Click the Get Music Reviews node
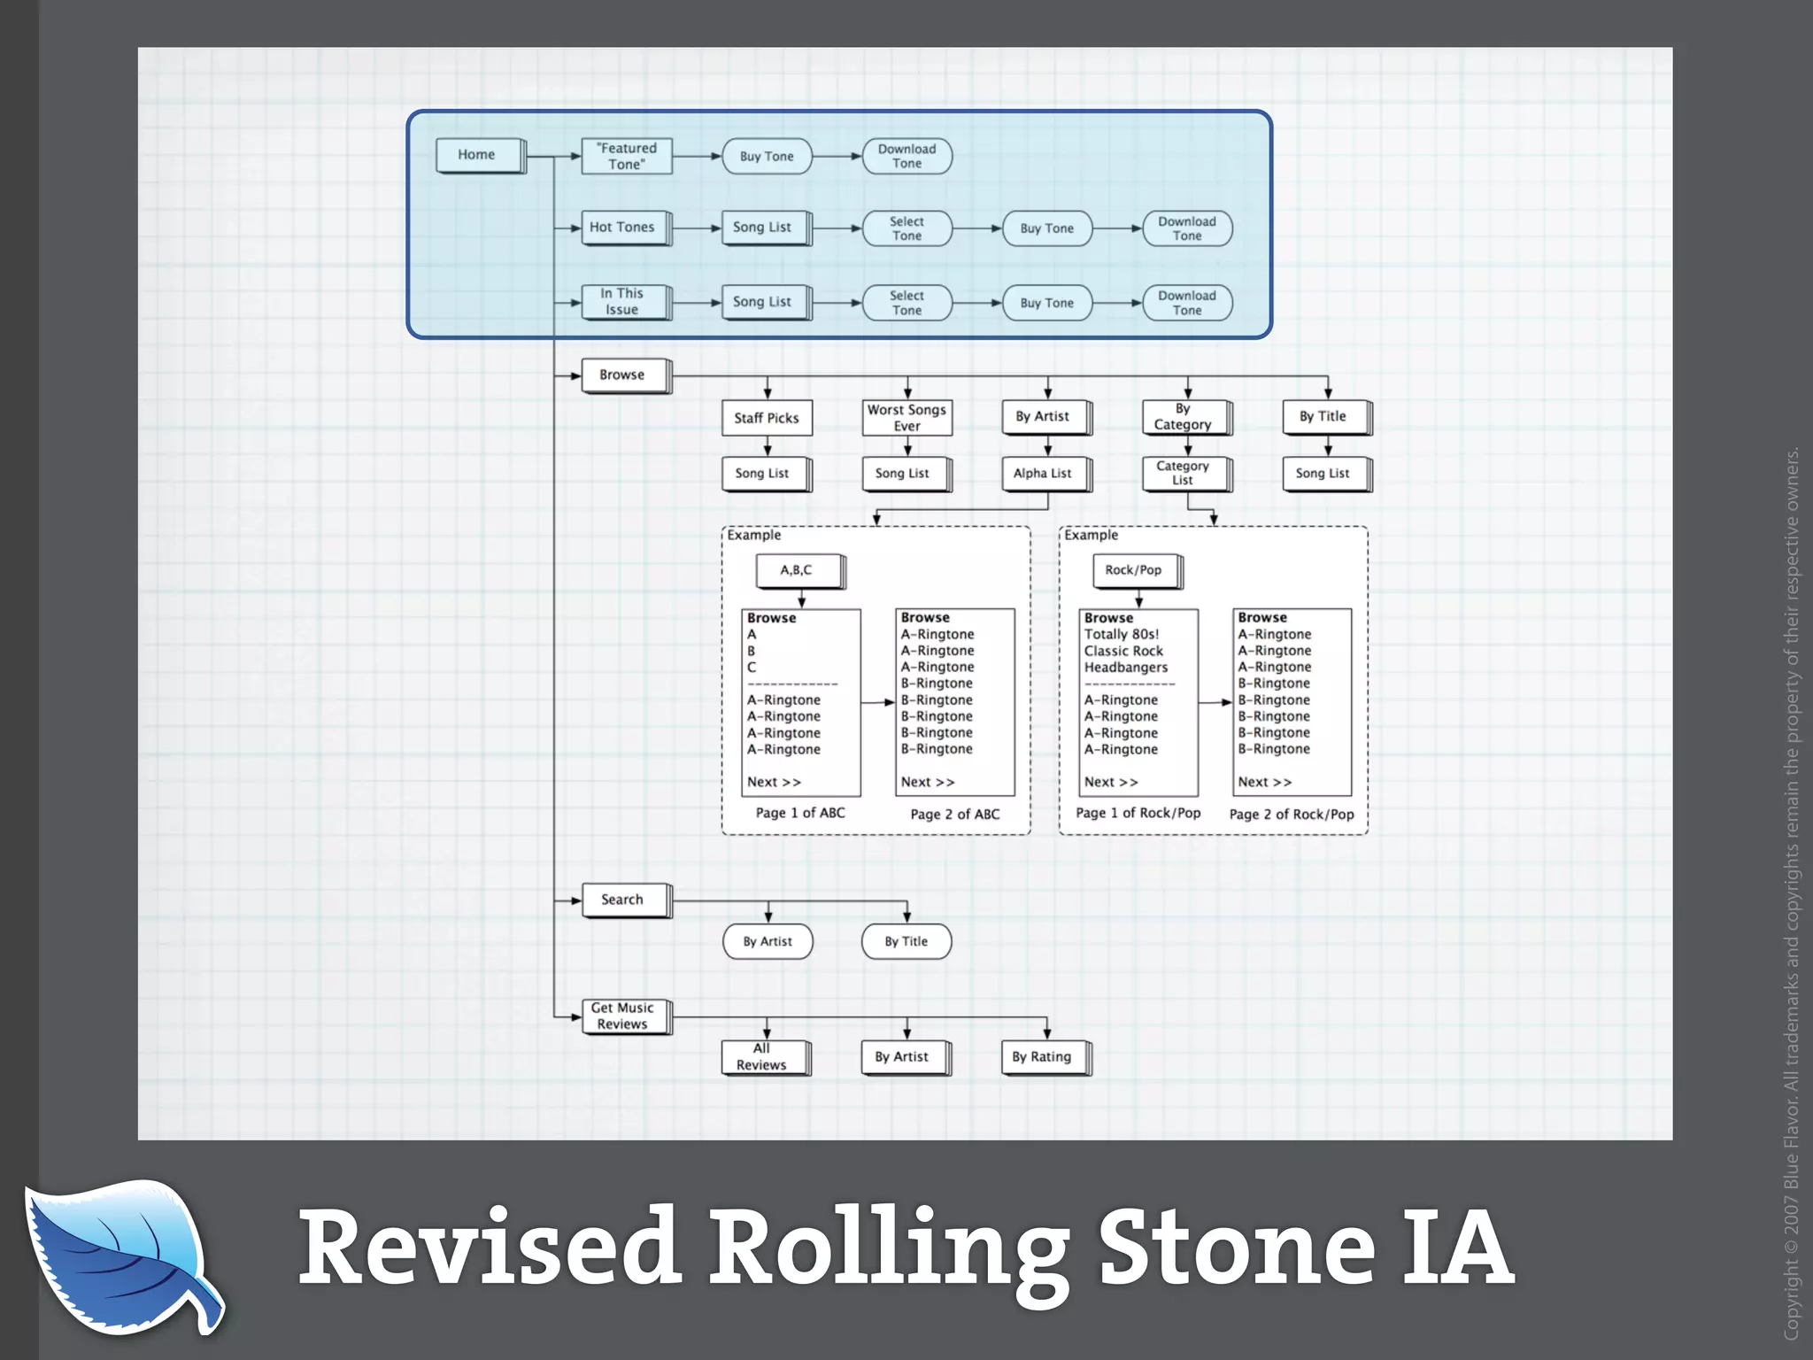This screenshot has width=1813, height=1360. (624, 1016)
